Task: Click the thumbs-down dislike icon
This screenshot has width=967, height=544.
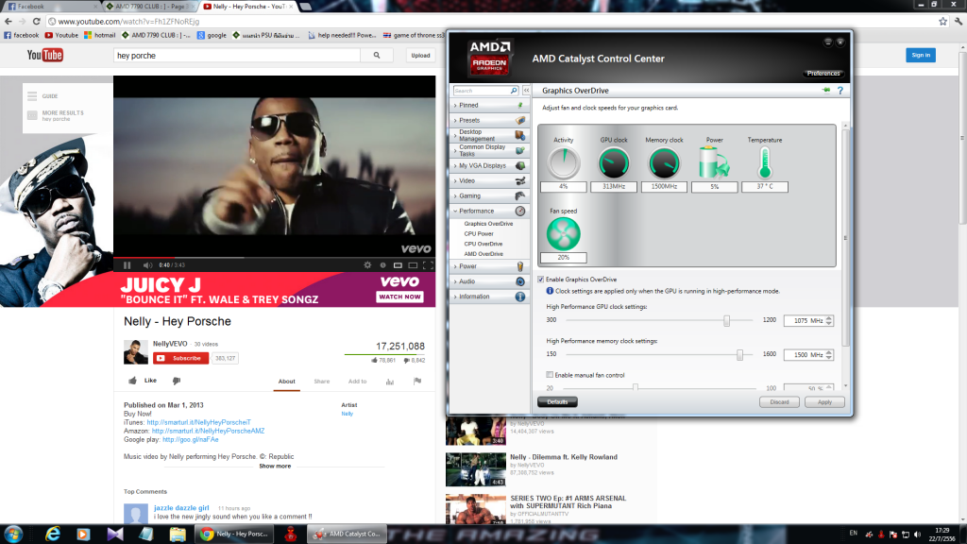Action: click(177, 381)
